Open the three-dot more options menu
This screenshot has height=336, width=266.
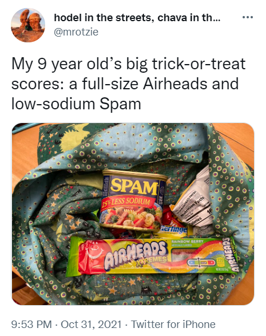tap(248, 17)
